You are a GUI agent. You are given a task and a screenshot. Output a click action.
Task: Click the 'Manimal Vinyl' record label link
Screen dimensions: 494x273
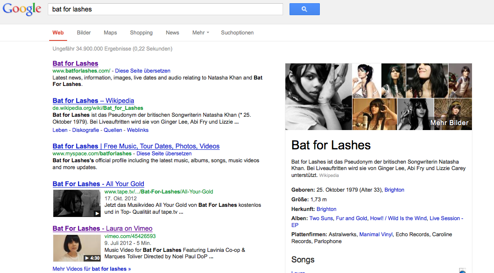pyautogui.click(x=376, y=234)
